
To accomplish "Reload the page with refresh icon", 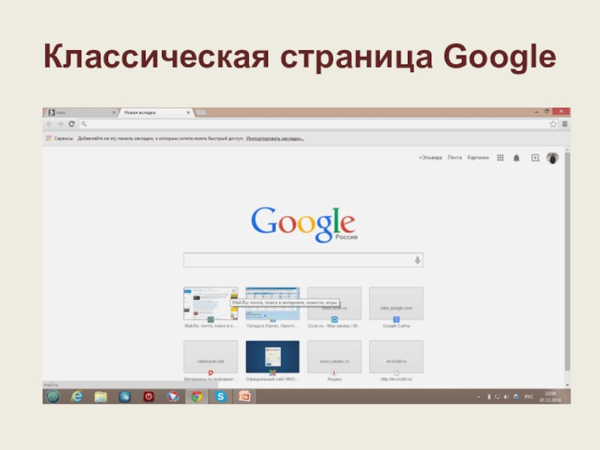I will [71, 124].
